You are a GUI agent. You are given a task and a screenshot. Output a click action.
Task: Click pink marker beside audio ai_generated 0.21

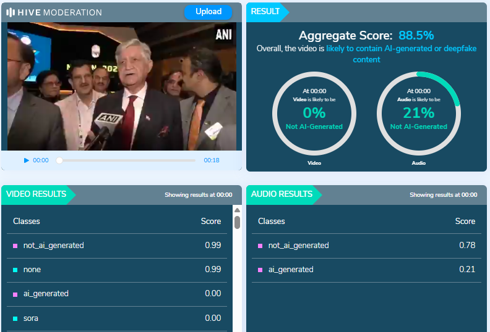coord(260,270)
